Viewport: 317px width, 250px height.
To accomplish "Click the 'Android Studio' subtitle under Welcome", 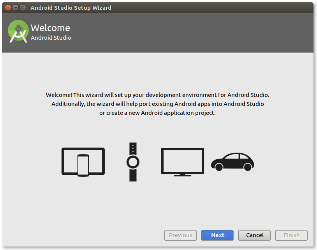I will coord(51,38).
